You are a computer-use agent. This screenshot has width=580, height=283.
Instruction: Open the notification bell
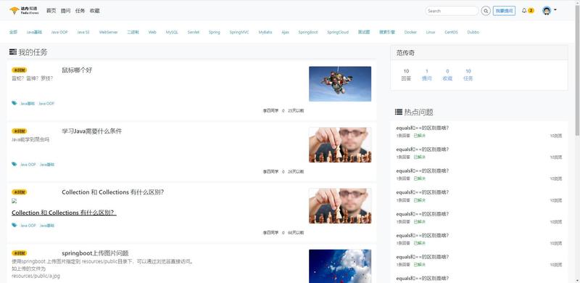point(524,10)
